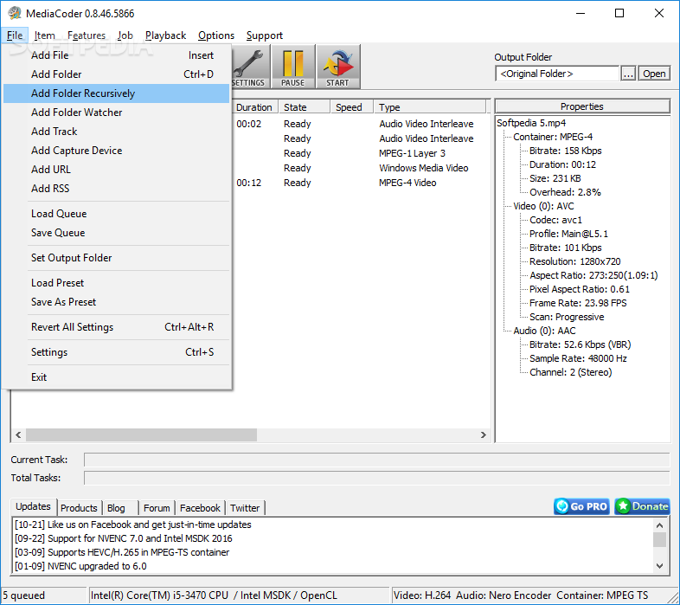The width and height of the screenshot is (680, 605).
Task: Click the updates list scroll up arrow
Action: (x=659, y=525)
